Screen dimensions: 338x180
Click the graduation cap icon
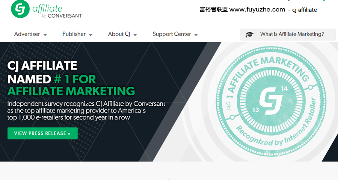point(249,34)
